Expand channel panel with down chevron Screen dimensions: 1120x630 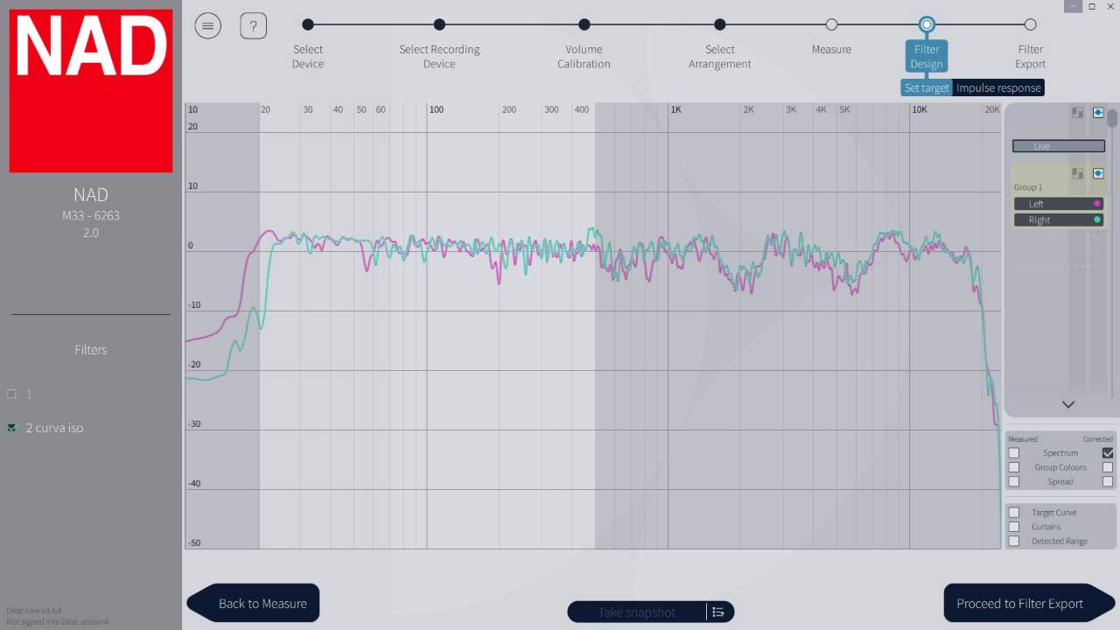click(1068, 404)
